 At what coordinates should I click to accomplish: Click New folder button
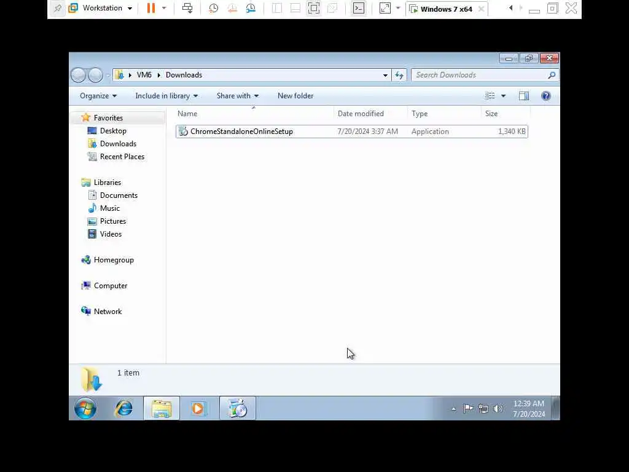(295, 96)
